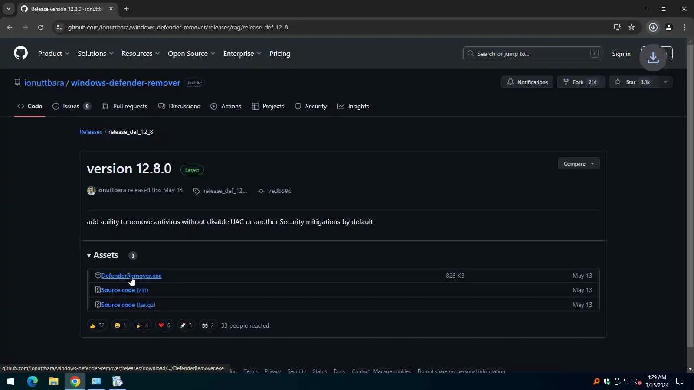694x390 pixels.
Task: Click the browser address bar URL
Action: coord(178,27)
